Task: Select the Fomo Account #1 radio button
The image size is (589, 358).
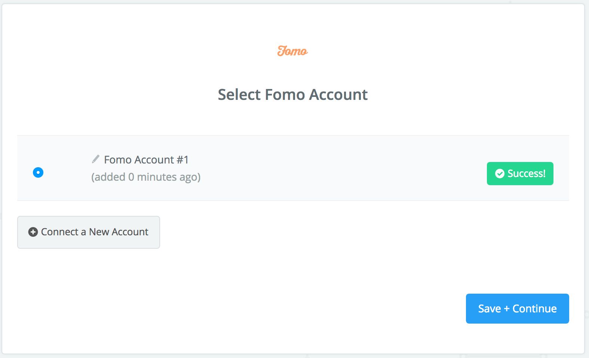Action: (x=38, y=172)
